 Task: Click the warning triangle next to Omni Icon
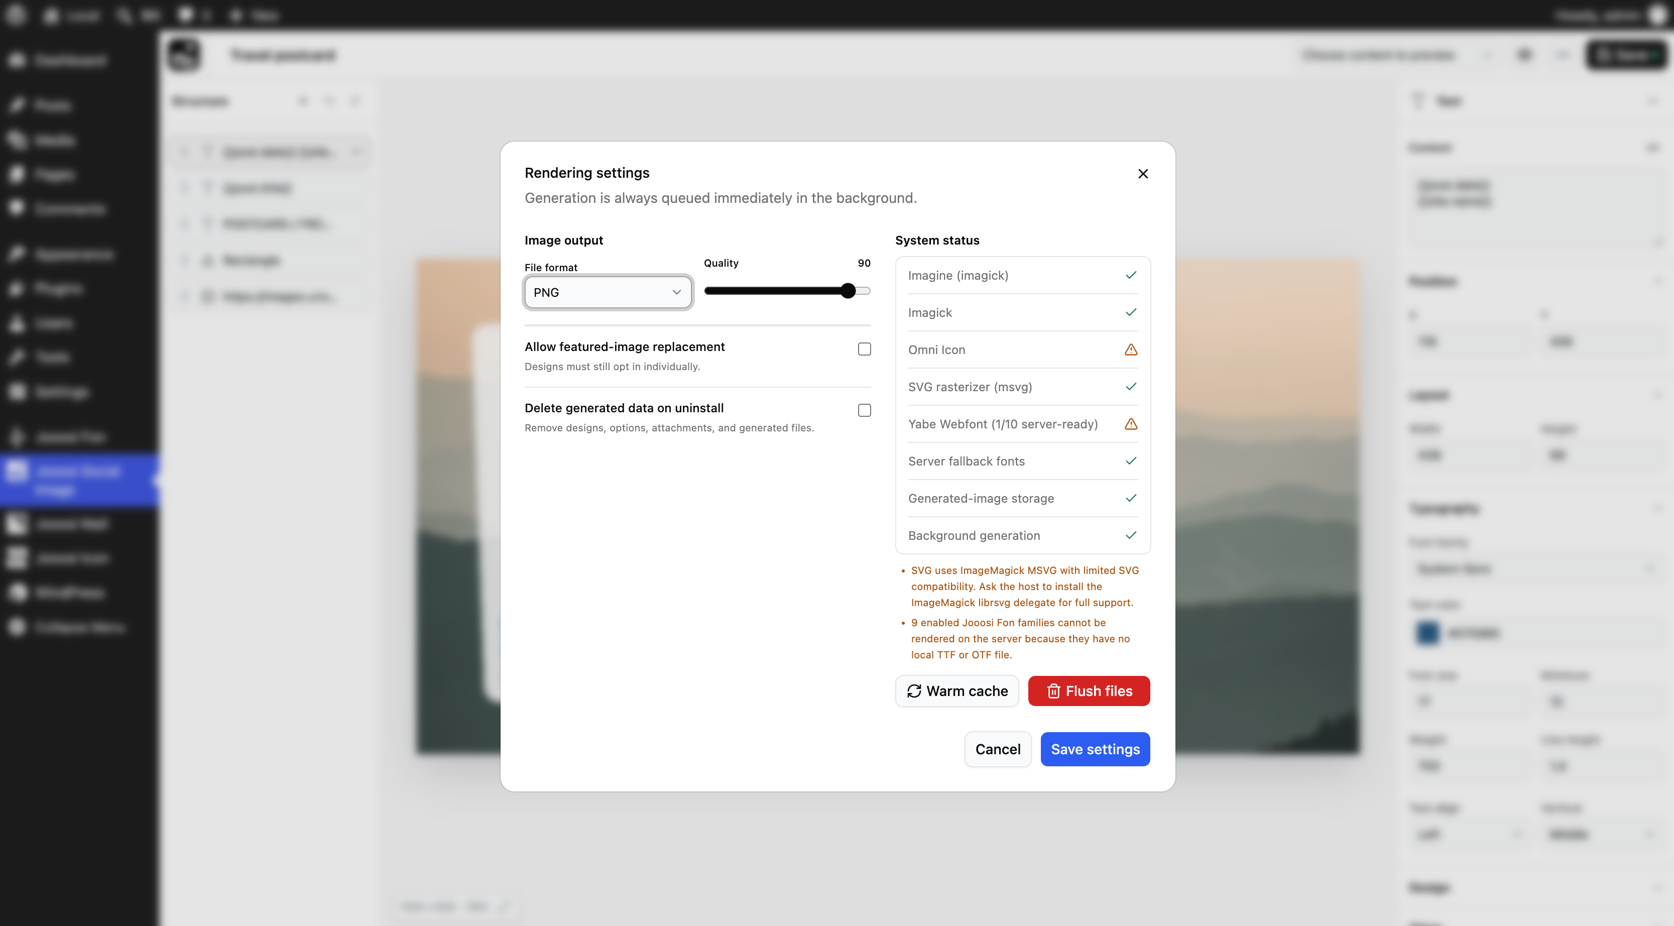(x=1131, y=350)
